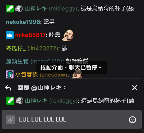Click the quoted 這是烏納奇的杯子 message in reply preview
This screenshot has width=144, height=133.
(108, 100)
